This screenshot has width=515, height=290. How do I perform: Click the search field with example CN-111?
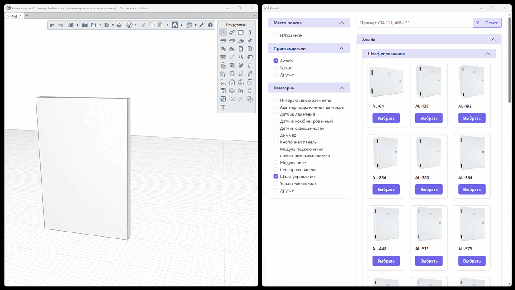point(415,23)
